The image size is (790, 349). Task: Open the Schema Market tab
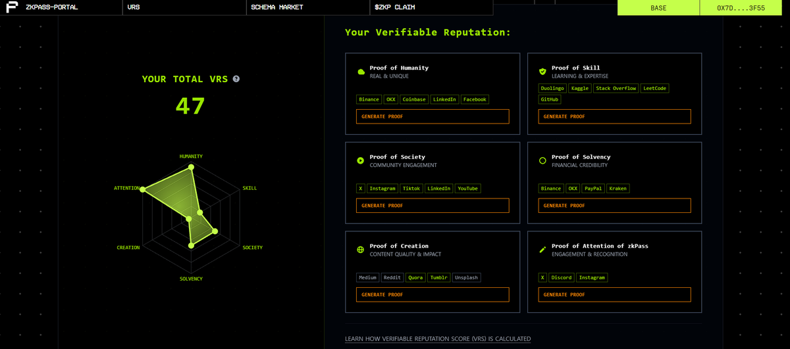[308, 8]
